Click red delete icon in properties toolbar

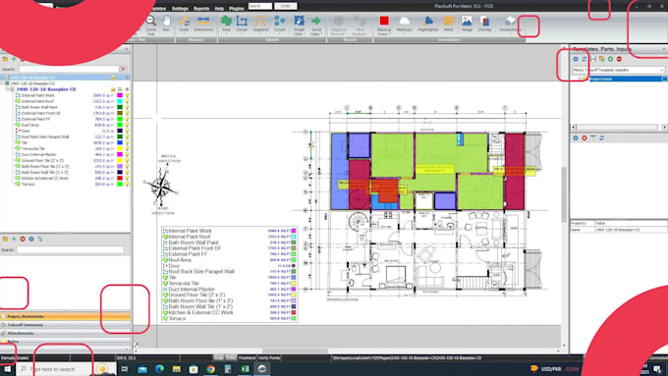(x=584, y=138)
